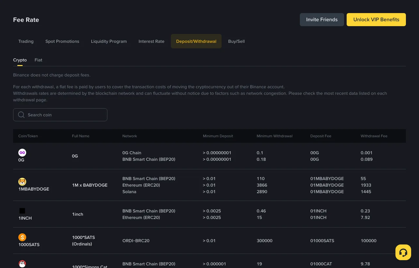
Task: Focus the Search coin input field
Action: click(60, 115)
